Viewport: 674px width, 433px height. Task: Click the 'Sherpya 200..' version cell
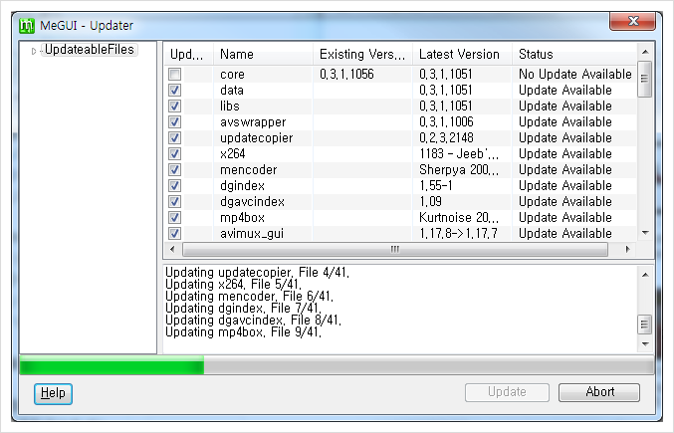tap(459, 169)
